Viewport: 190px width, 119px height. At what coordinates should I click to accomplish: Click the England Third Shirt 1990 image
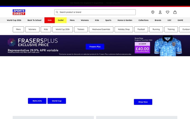coord(168,46)
